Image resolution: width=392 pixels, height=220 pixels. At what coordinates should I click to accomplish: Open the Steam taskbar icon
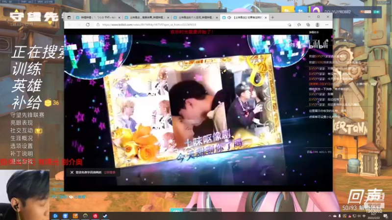[105, 216]
